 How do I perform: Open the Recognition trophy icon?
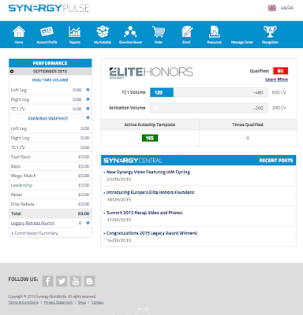[270, 31]
